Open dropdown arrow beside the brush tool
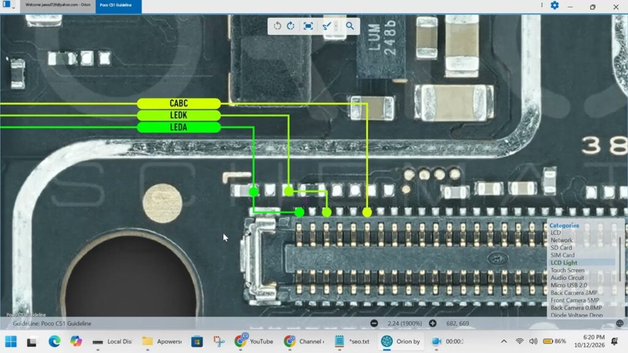 336,26
